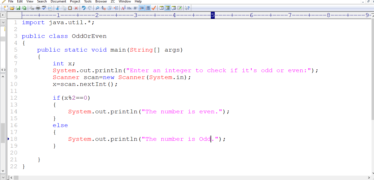
Task: Click the red checkmark syntax check icon
Action: point(154,8)
